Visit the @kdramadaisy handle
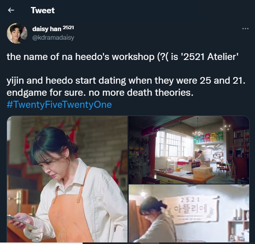The height and width of the screenshot is (244, 255). [x=53, y=37]
